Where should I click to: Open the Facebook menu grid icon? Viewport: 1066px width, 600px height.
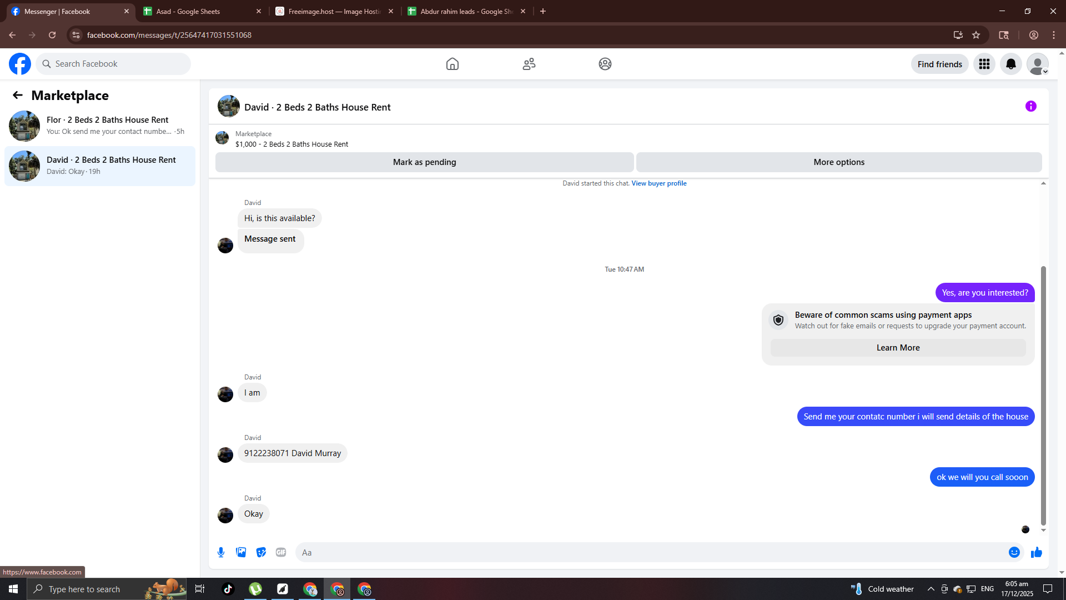[x=984, y=64]
